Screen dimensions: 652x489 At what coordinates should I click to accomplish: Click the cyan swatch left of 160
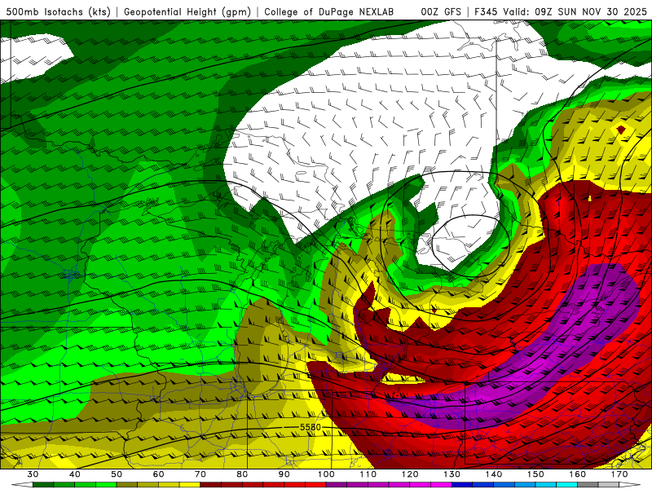(566, 485)
